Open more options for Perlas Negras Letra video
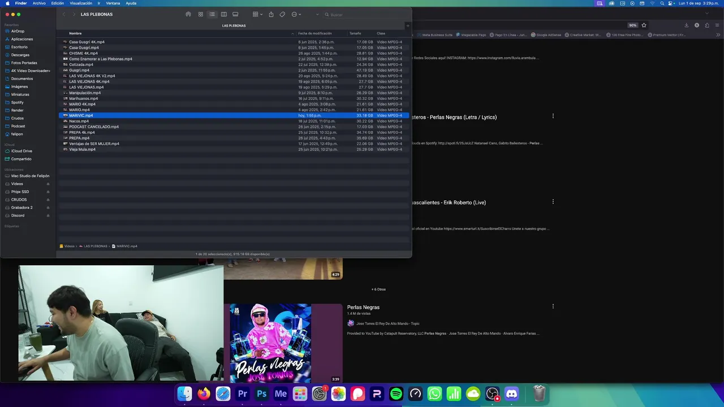 click(553, 116)
